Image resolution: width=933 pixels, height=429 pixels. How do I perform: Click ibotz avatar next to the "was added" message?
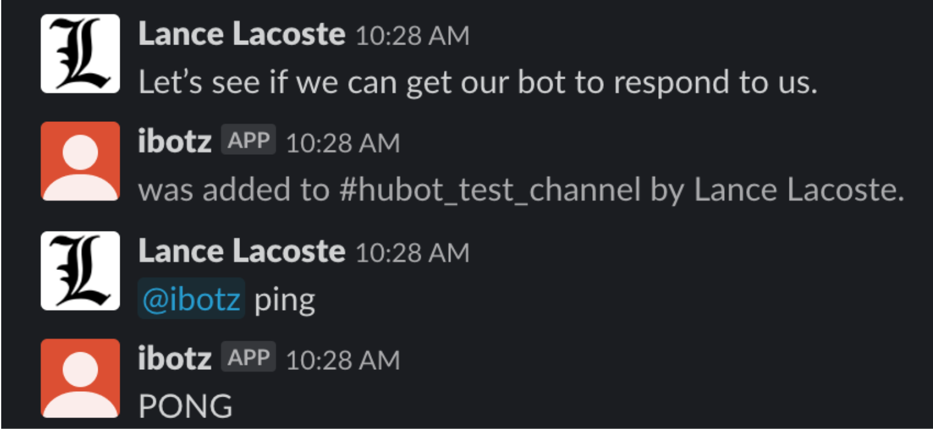[x=80, y=161]
